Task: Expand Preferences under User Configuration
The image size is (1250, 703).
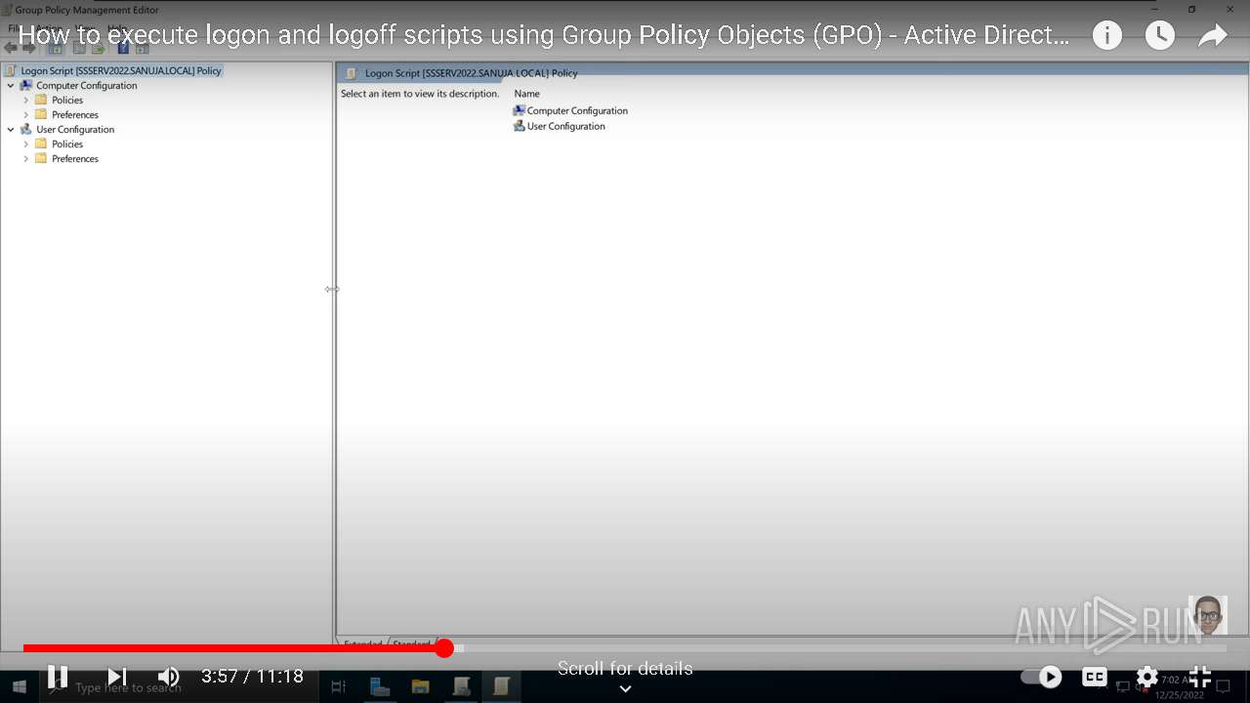Action: coord(25,158)
